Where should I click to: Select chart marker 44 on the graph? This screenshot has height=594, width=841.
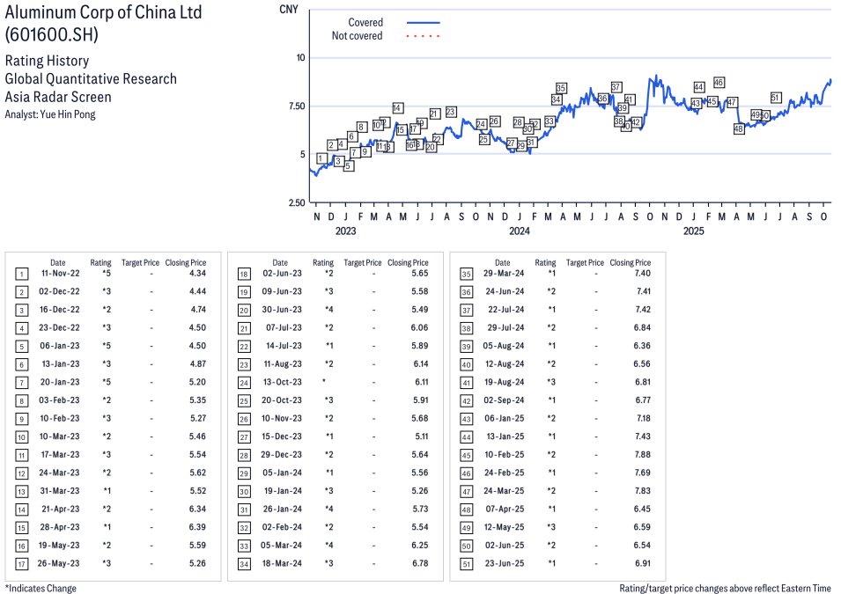click(698, 87)
